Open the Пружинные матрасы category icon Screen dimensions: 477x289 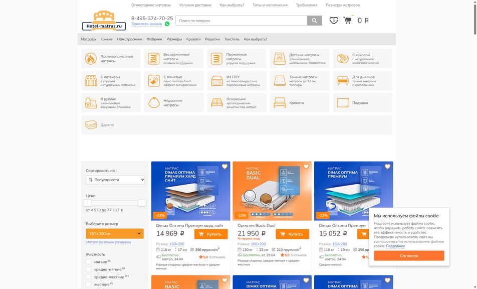(216, 59)
